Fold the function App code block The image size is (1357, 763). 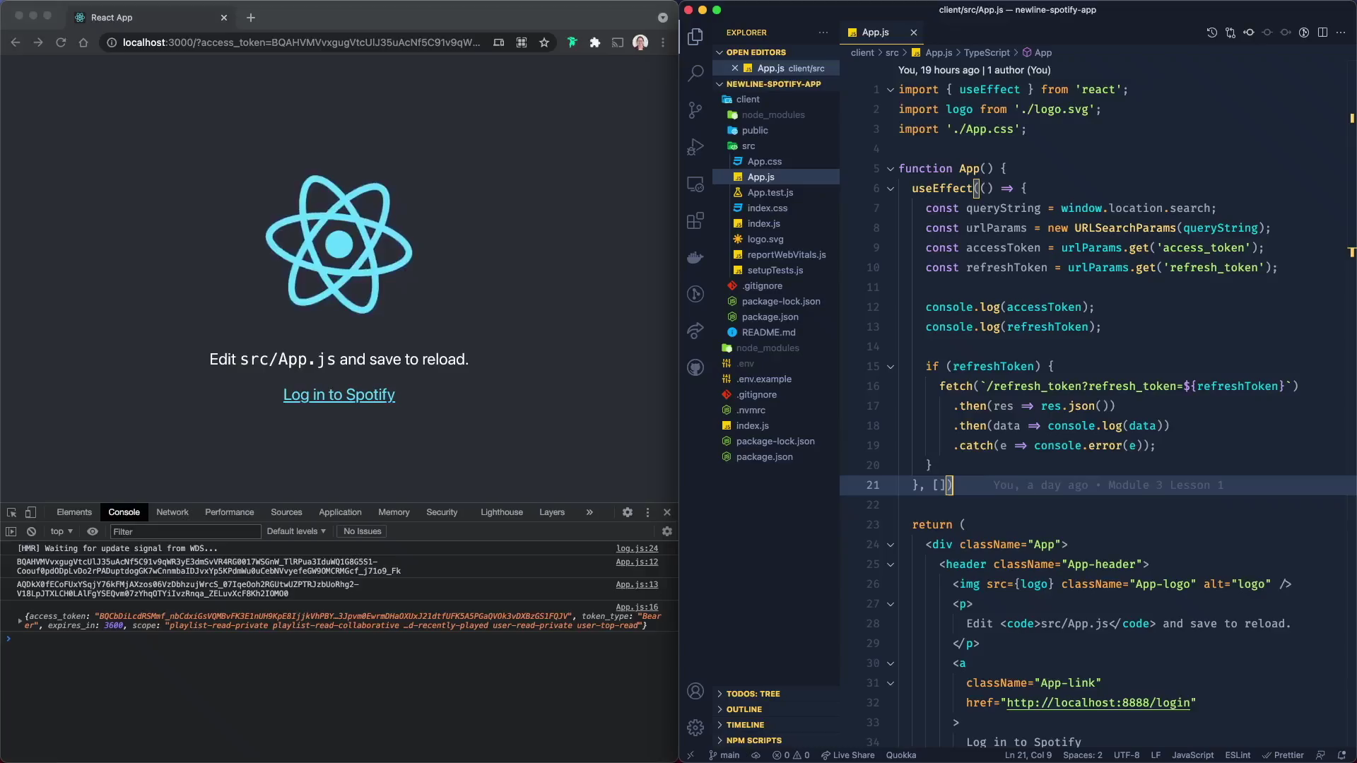(891, 169)
